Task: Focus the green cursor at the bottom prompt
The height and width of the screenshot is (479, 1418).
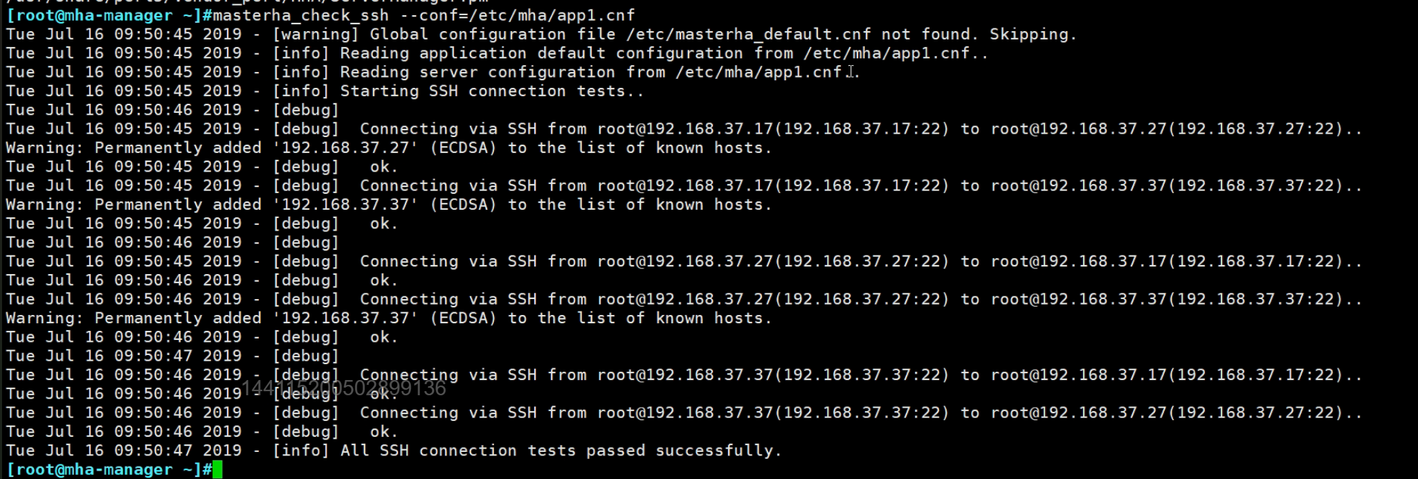Action: pyautogui.click(x=217, y=470)
